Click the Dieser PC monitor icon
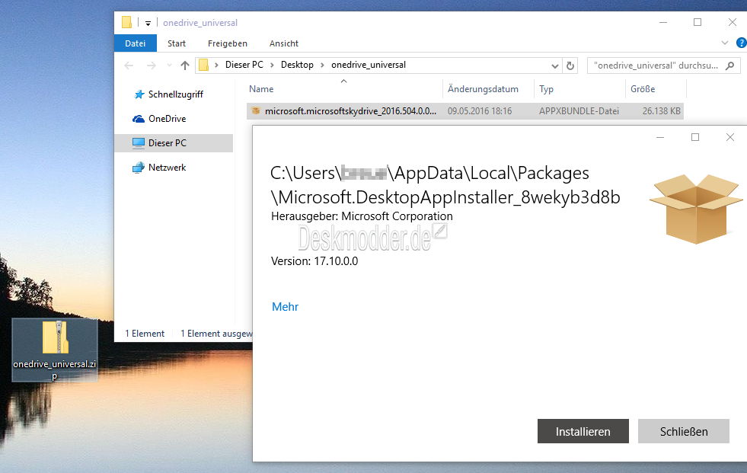This screenshot has height=473, width=747. 139,143
